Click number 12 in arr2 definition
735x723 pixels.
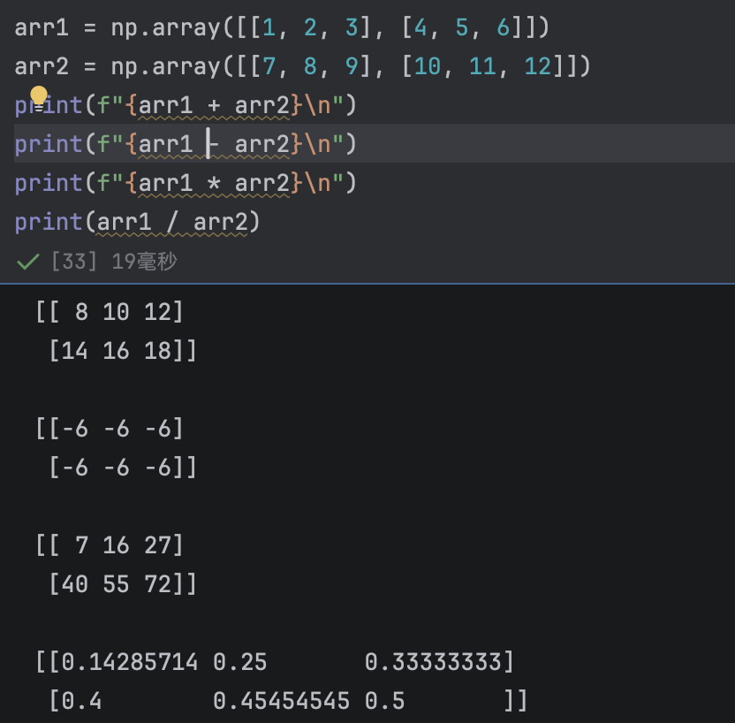coord(538,66)
